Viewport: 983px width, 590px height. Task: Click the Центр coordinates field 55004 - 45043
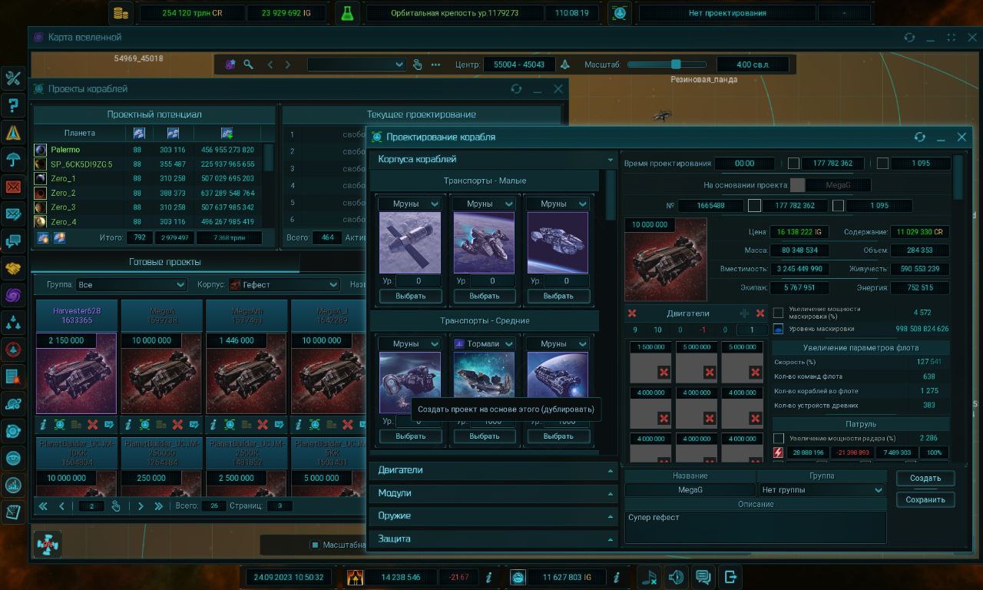click(519, 65)
